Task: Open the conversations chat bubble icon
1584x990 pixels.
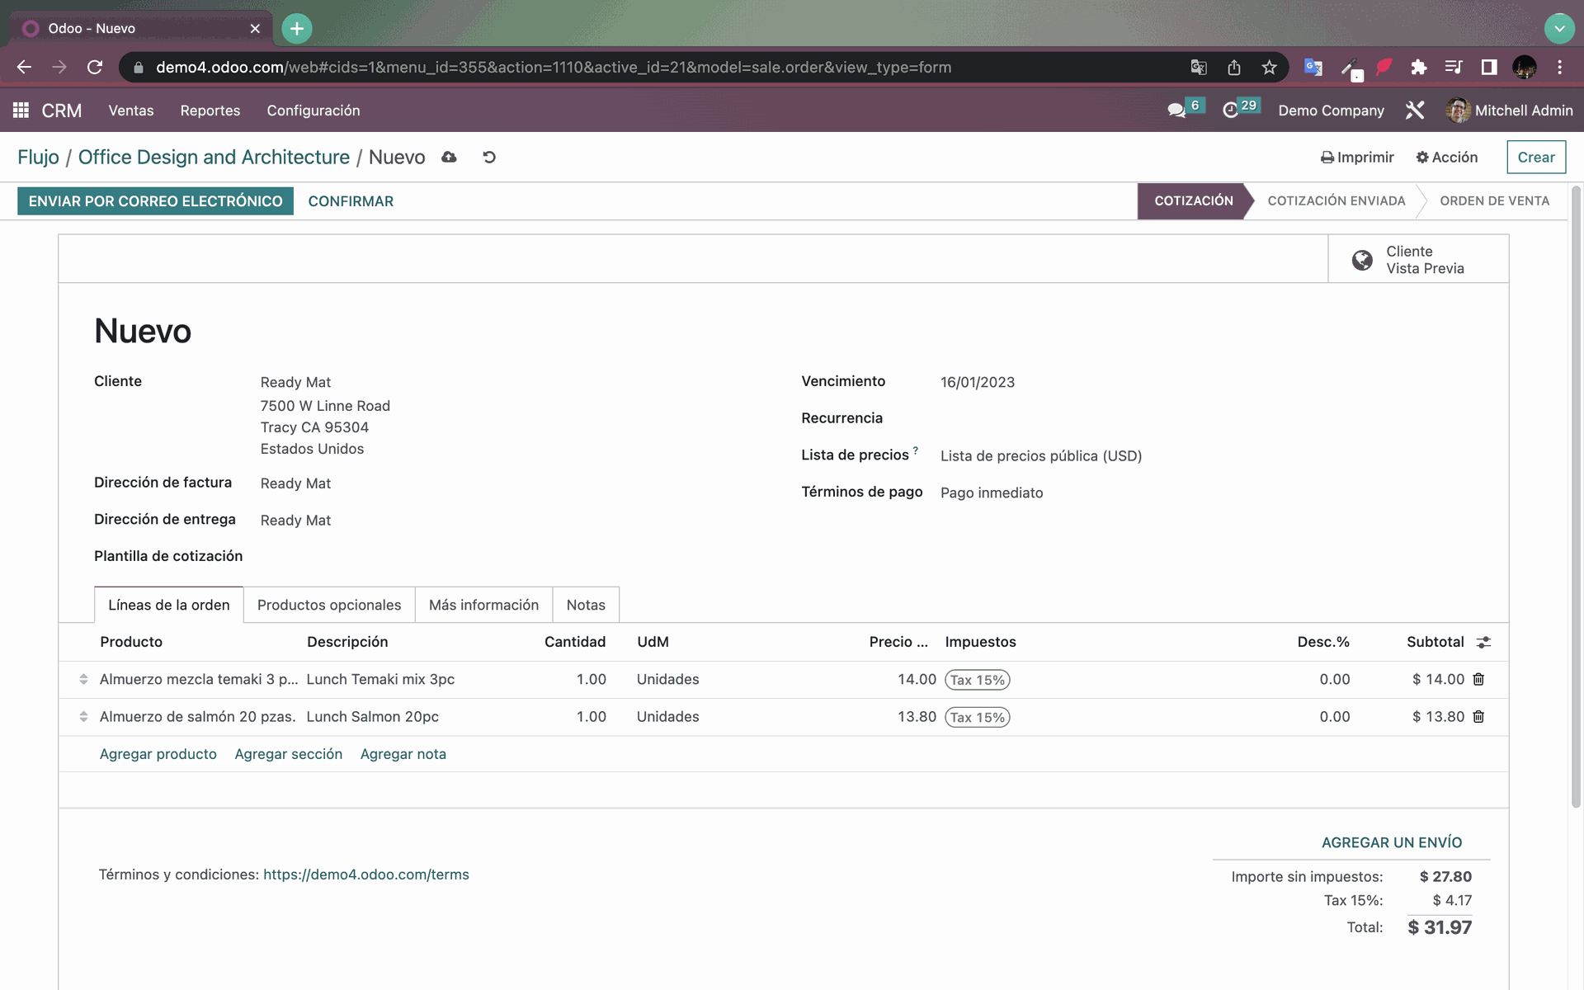Action: pos(1176,111)
